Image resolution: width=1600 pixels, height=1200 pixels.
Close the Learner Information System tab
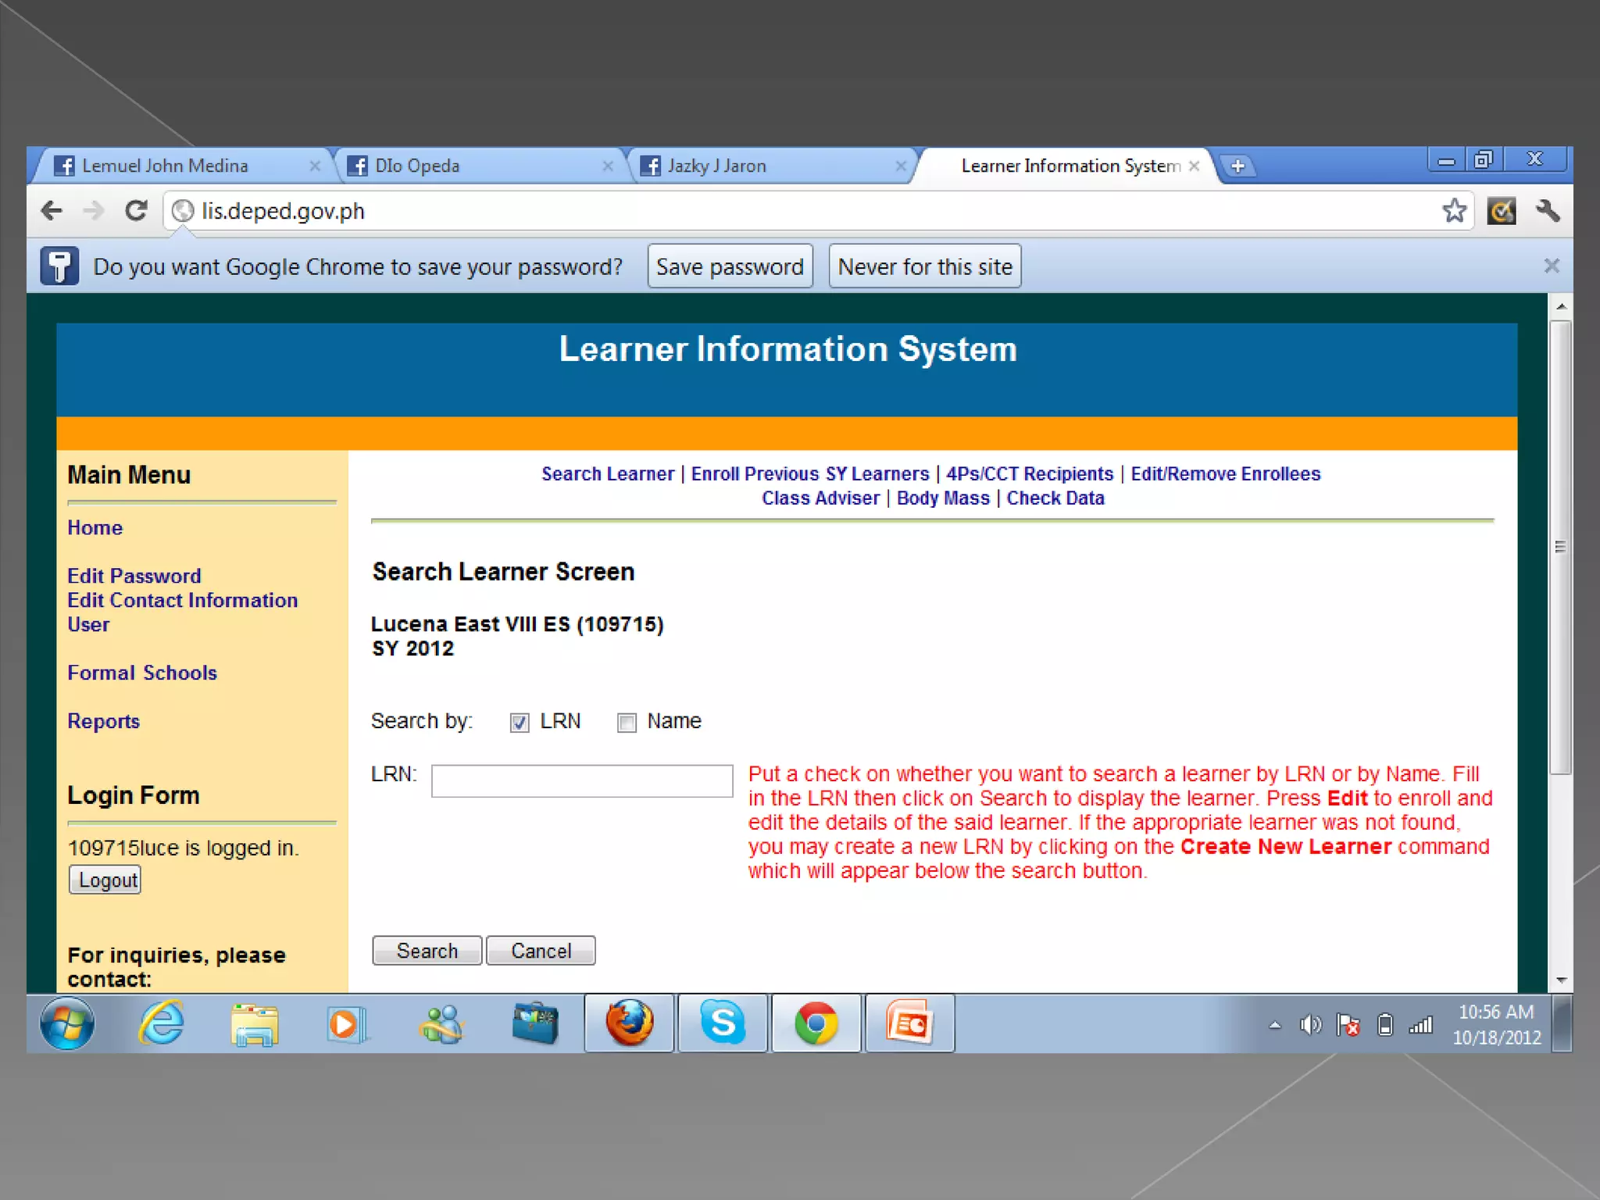click(x=1195, y=166)
